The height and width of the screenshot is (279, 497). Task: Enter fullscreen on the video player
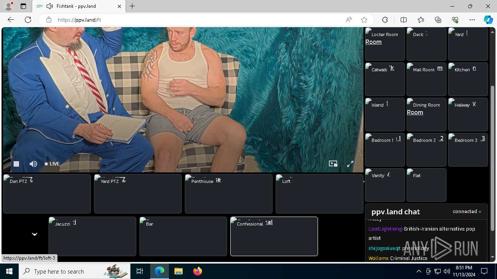[x=350, y=164]
